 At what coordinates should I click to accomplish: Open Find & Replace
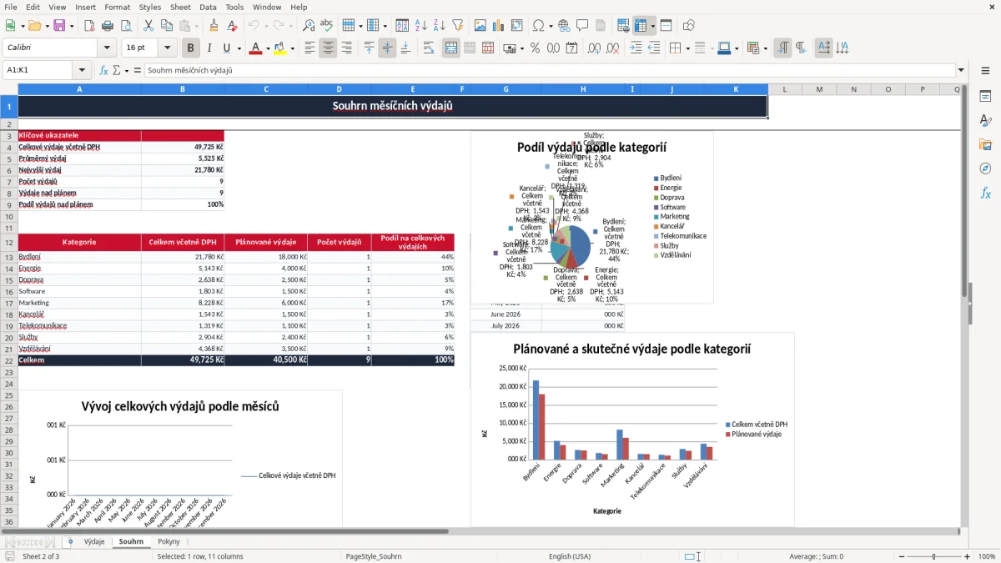pos(309,26)
